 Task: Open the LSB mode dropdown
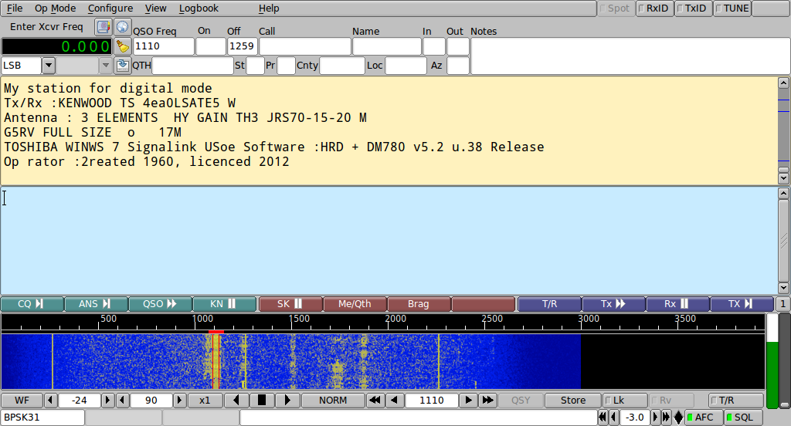point(48,66)
